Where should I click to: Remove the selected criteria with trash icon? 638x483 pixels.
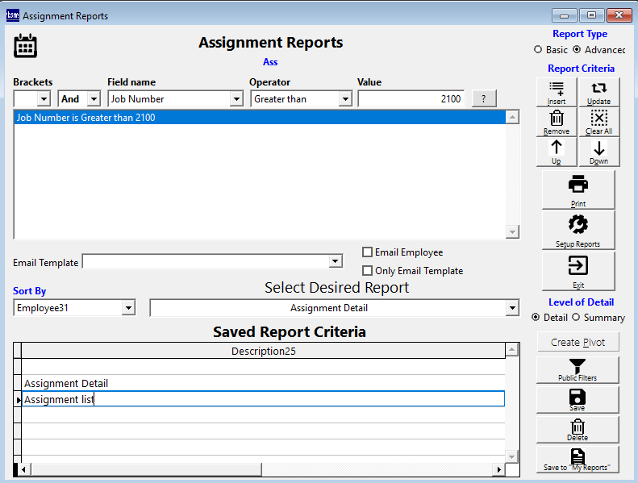point(557,122)
